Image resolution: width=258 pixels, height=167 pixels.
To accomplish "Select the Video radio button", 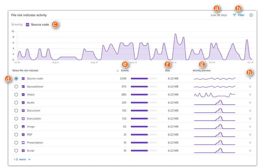I will pos(16,95).
